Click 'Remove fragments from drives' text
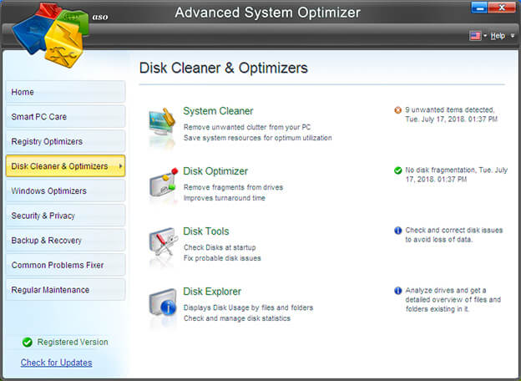The image size is (521, 381). (233, 187)
